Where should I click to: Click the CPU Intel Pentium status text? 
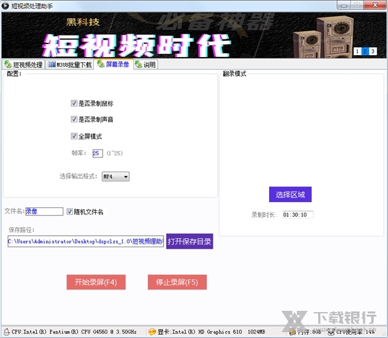point(74,332)
